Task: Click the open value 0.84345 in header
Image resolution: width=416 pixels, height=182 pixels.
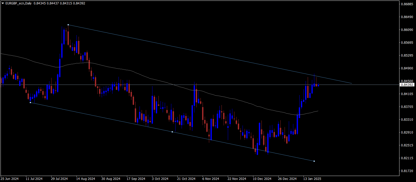Action: [x=39, y=3]
